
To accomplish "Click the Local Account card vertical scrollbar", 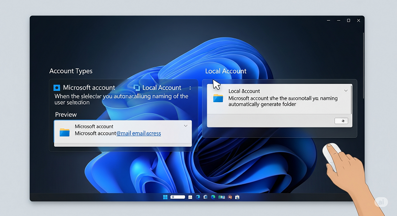I will tap(351, 99).
